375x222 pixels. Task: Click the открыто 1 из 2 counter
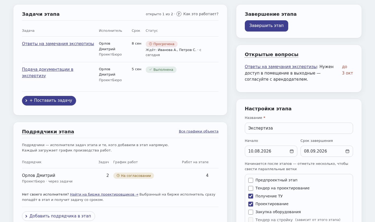click(x=159, y=14)
